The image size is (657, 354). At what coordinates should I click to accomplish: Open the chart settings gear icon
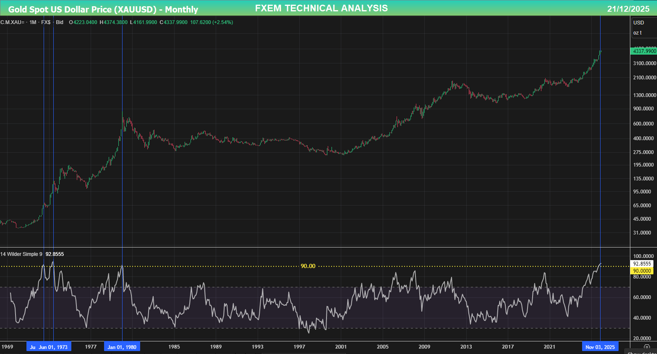click(647, 346)
